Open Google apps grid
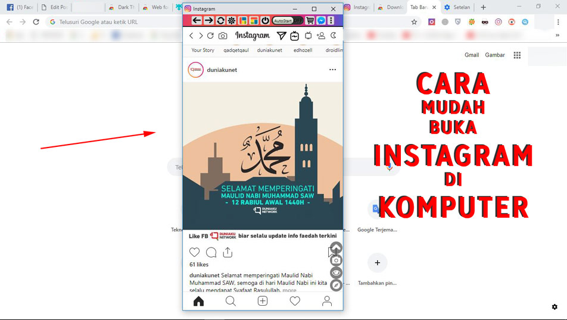 point(517,55)
